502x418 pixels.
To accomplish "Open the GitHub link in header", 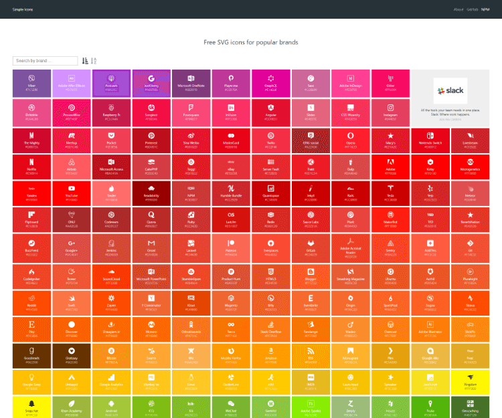I will point(473,9).
